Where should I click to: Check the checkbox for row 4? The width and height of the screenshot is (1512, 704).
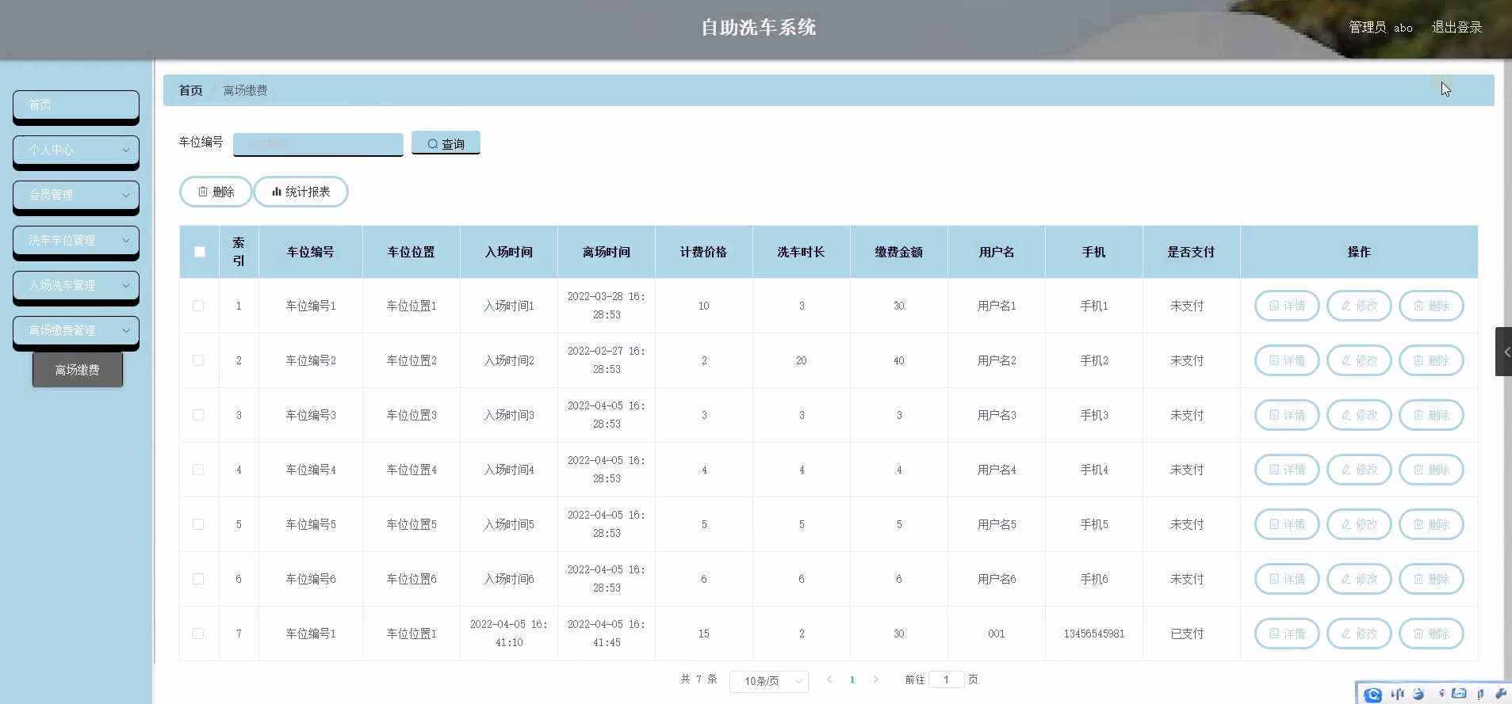coord(198,470)
